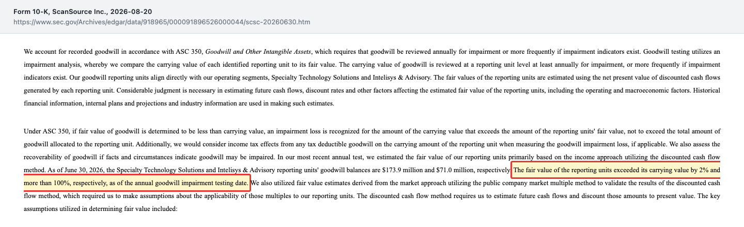The height and width of the screenshot is (227, 744).
Task: Open the sec.gov Archives URL link
Action: [x=162, y=22]
